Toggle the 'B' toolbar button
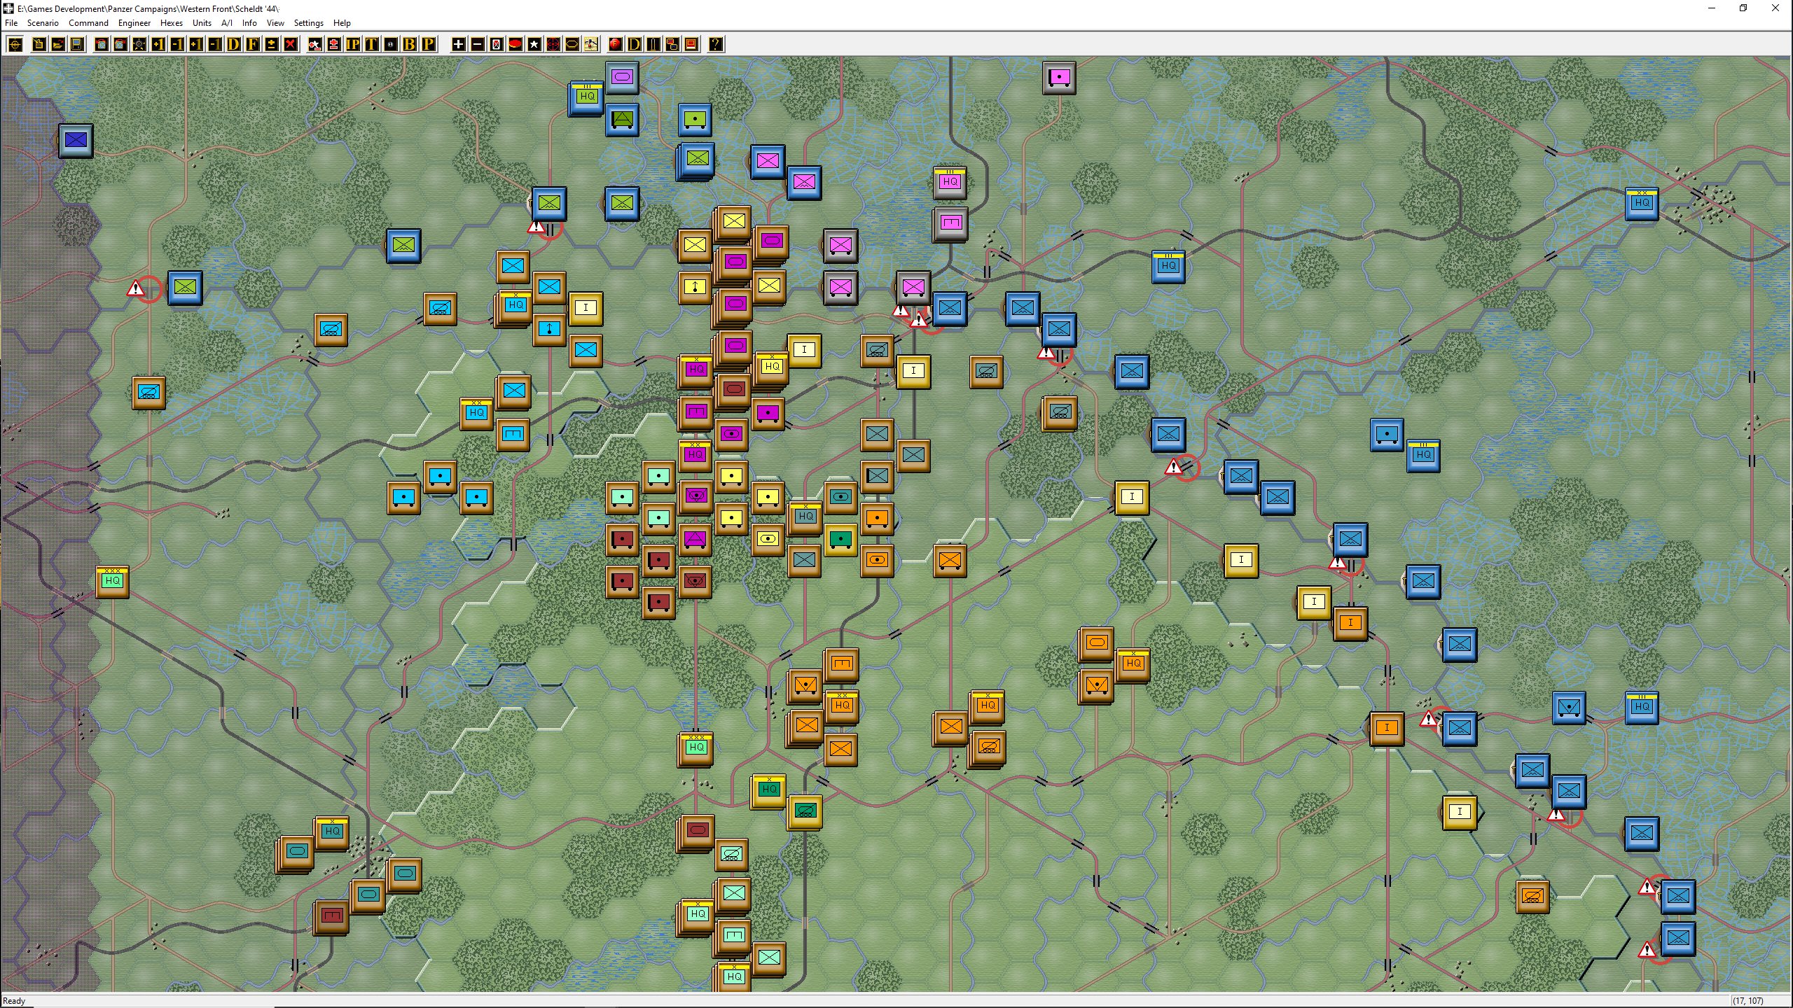Image resolution: width=1793 pixels, height=1008 pixels. [410, 45]
